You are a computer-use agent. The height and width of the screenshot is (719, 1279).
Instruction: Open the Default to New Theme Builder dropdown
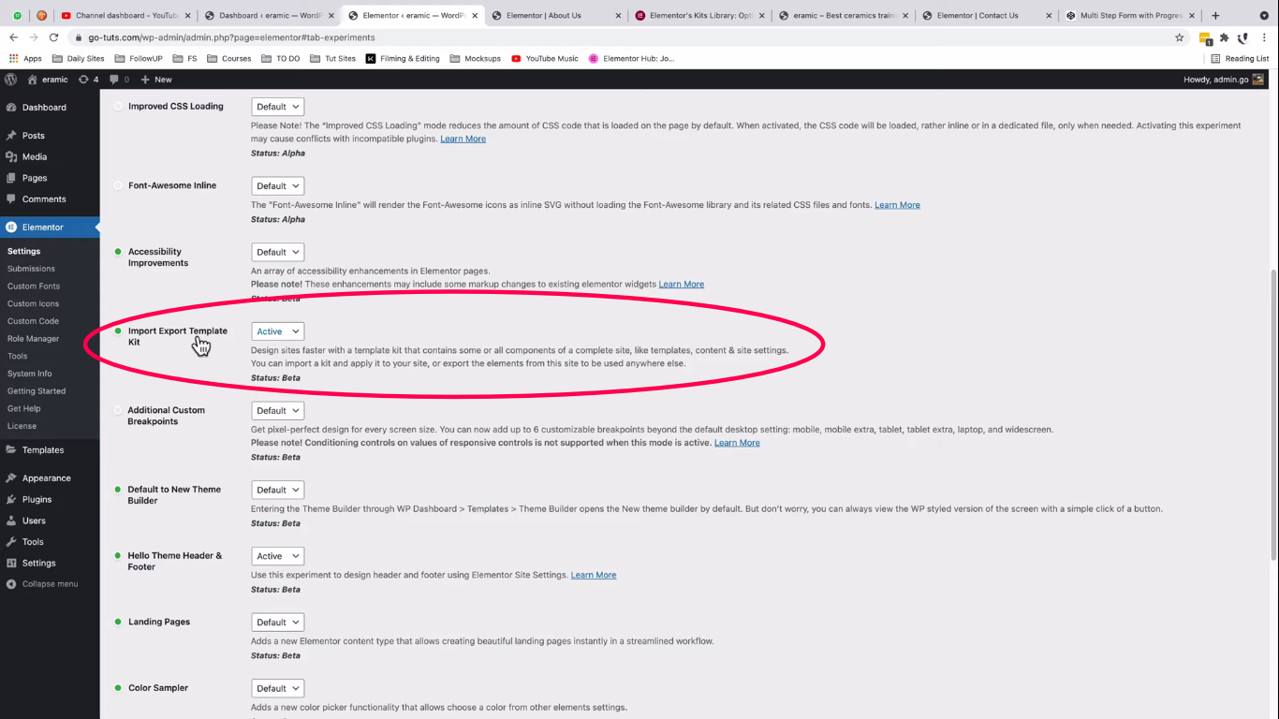(x=277, y=490)
